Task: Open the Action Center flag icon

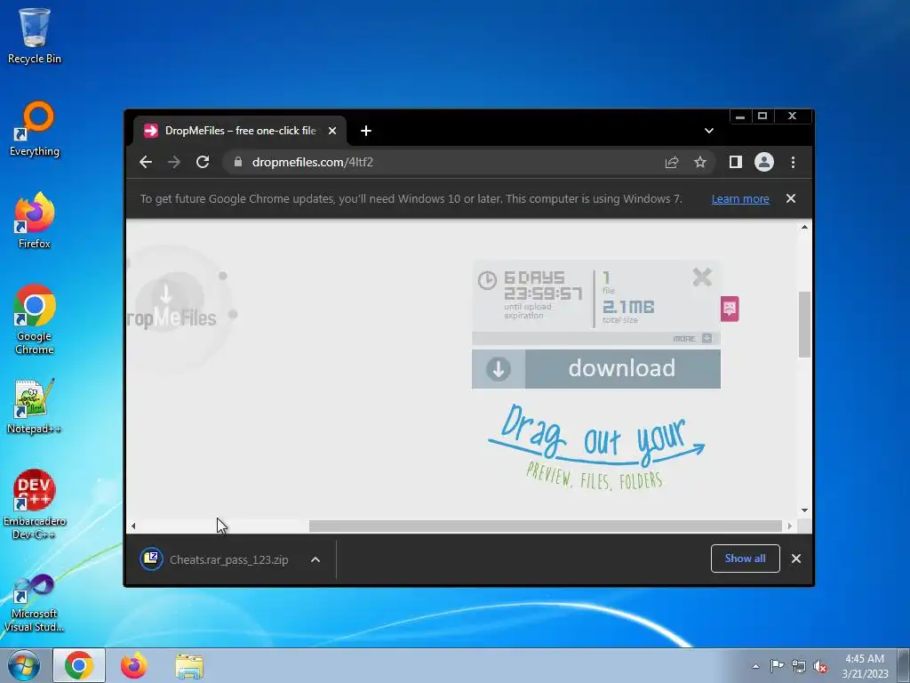Action: pos(777,666)
